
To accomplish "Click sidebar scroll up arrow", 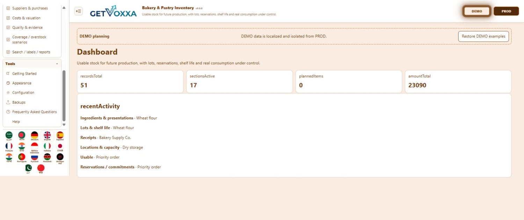I will [x=64, y=8].
